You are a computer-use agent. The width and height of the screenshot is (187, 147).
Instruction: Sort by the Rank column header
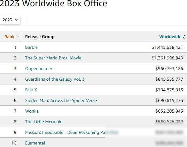coord(9,37)
